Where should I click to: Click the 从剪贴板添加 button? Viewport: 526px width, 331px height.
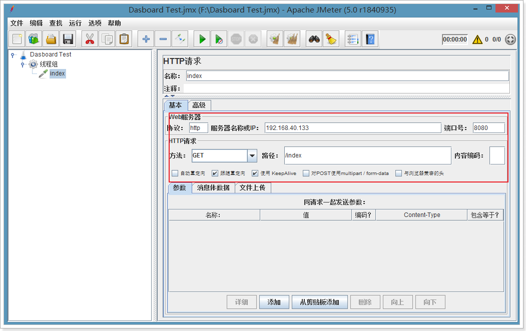click(x=319, y=302)
